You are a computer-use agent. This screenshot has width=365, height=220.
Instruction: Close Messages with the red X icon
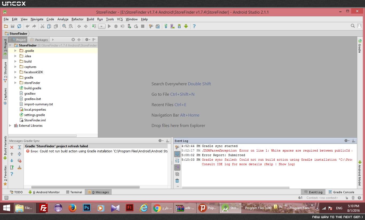pos(12,147)
